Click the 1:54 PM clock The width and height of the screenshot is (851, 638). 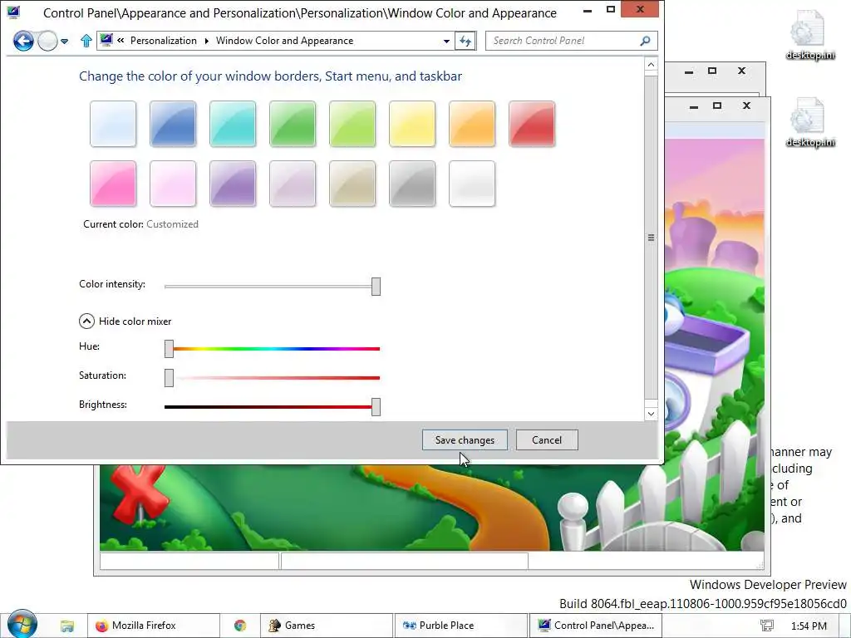[809, 626]
